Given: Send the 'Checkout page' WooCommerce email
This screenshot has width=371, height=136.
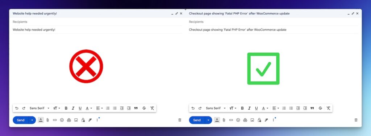Looking at the screenshot, I should [x=197, y=120].
